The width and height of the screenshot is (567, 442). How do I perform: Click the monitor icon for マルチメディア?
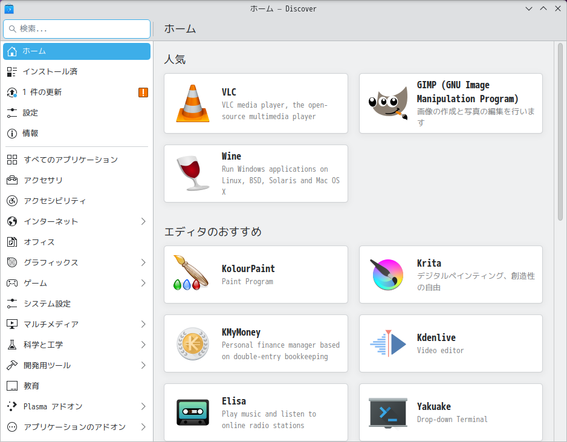click(12, 324)
